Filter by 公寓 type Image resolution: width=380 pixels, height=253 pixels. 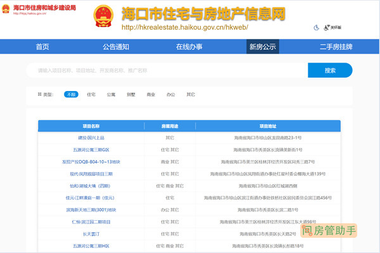(x=111, y=94)
